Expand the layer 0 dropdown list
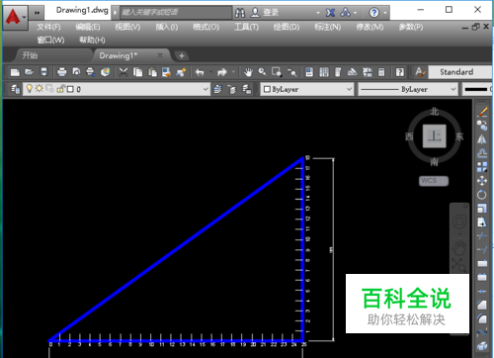The width and height of the screenshot is (494, 358). click(206, 89)
